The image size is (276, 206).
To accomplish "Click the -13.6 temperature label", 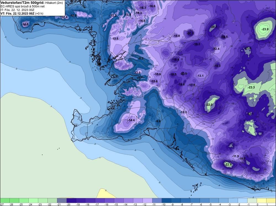I will click(x=115, y=39).
